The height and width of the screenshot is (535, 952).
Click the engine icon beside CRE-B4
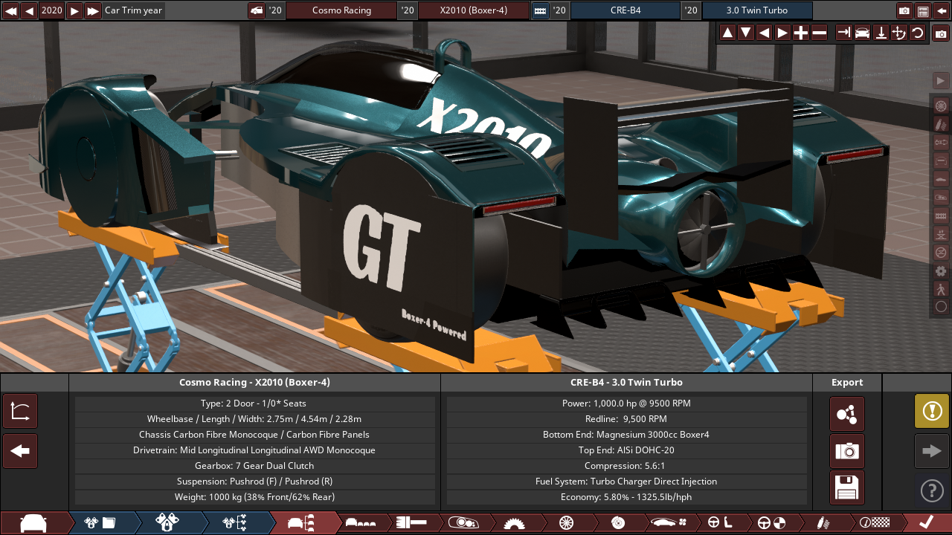tap(541, 10)
